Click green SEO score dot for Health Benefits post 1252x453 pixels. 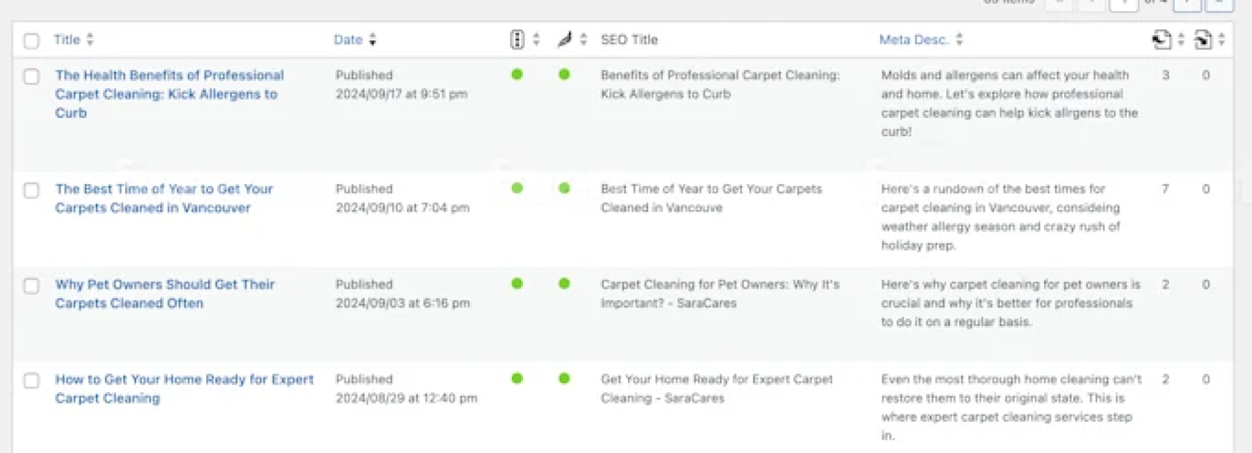click(x=517, y=74)
